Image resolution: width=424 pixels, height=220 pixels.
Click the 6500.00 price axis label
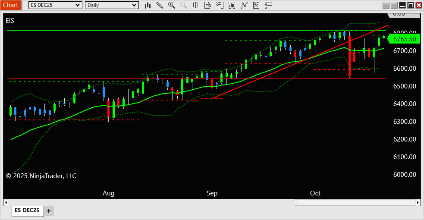pyautogui.click(x=405, y=86)
